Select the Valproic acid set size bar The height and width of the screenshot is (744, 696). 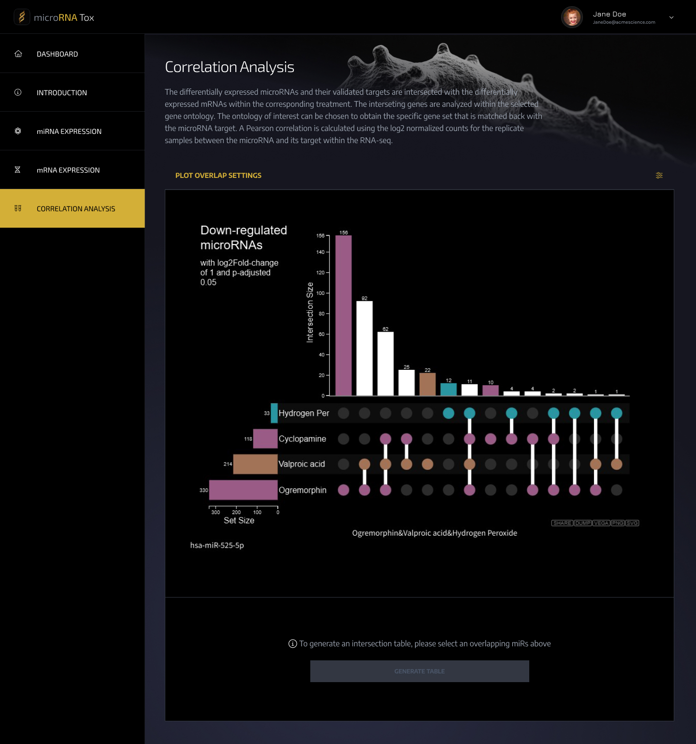coord(255,464)
